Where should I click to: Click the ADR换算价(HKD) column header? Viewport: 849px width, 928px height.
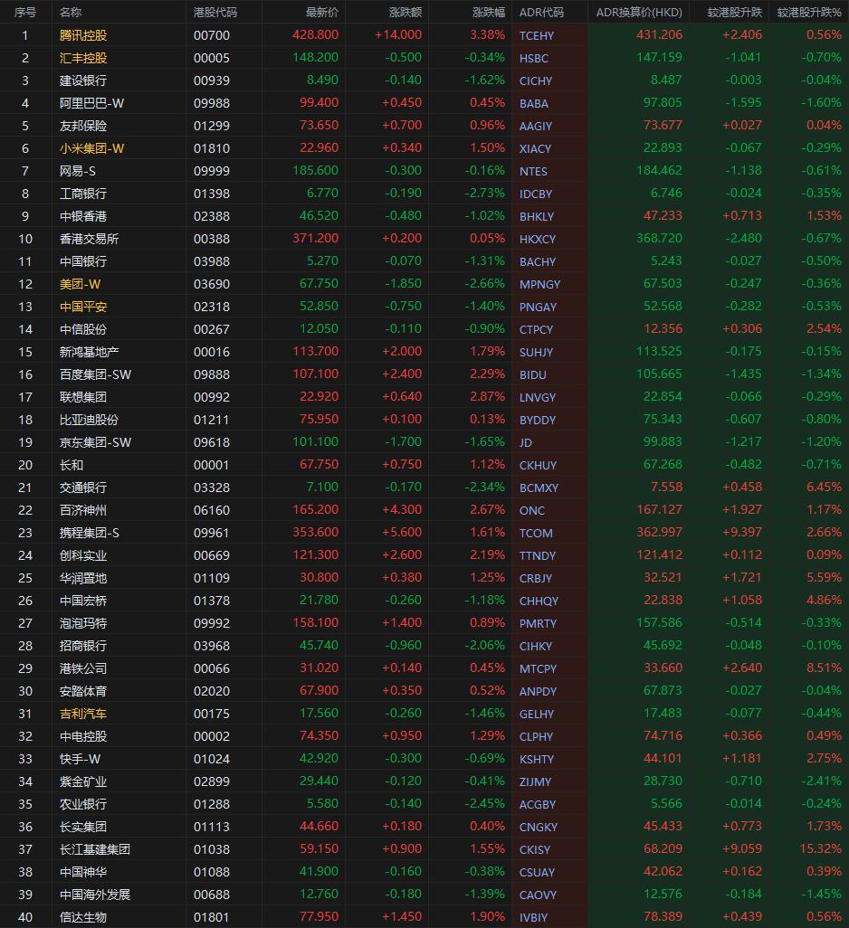click(x=639, y=12)
